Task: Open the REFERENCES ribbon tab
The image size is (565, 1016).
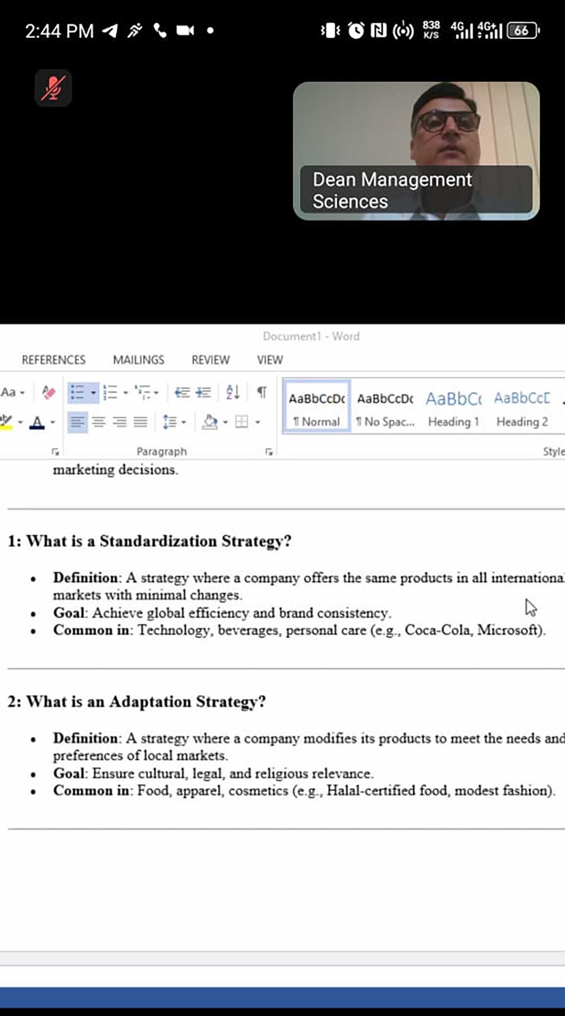Action: point(54,360)
